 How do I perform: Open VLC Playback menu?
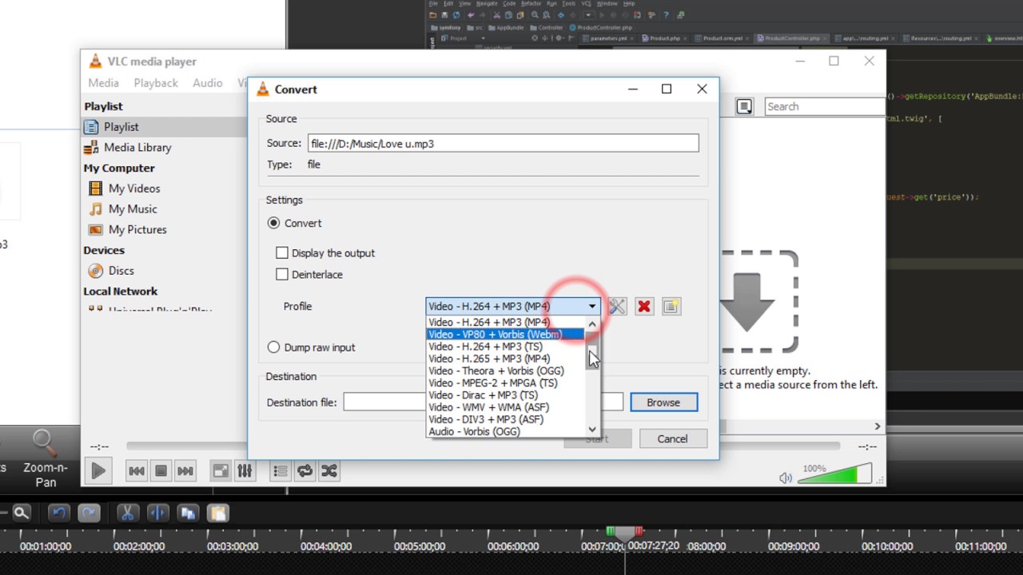point(156,83)
